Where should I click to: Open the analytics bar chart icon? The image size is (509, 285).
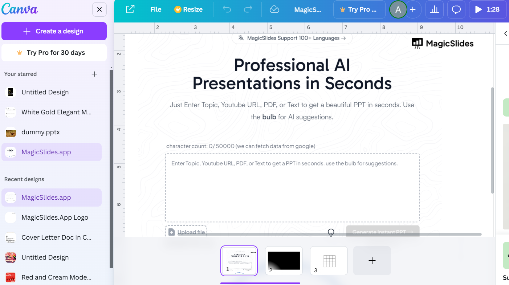435,9
